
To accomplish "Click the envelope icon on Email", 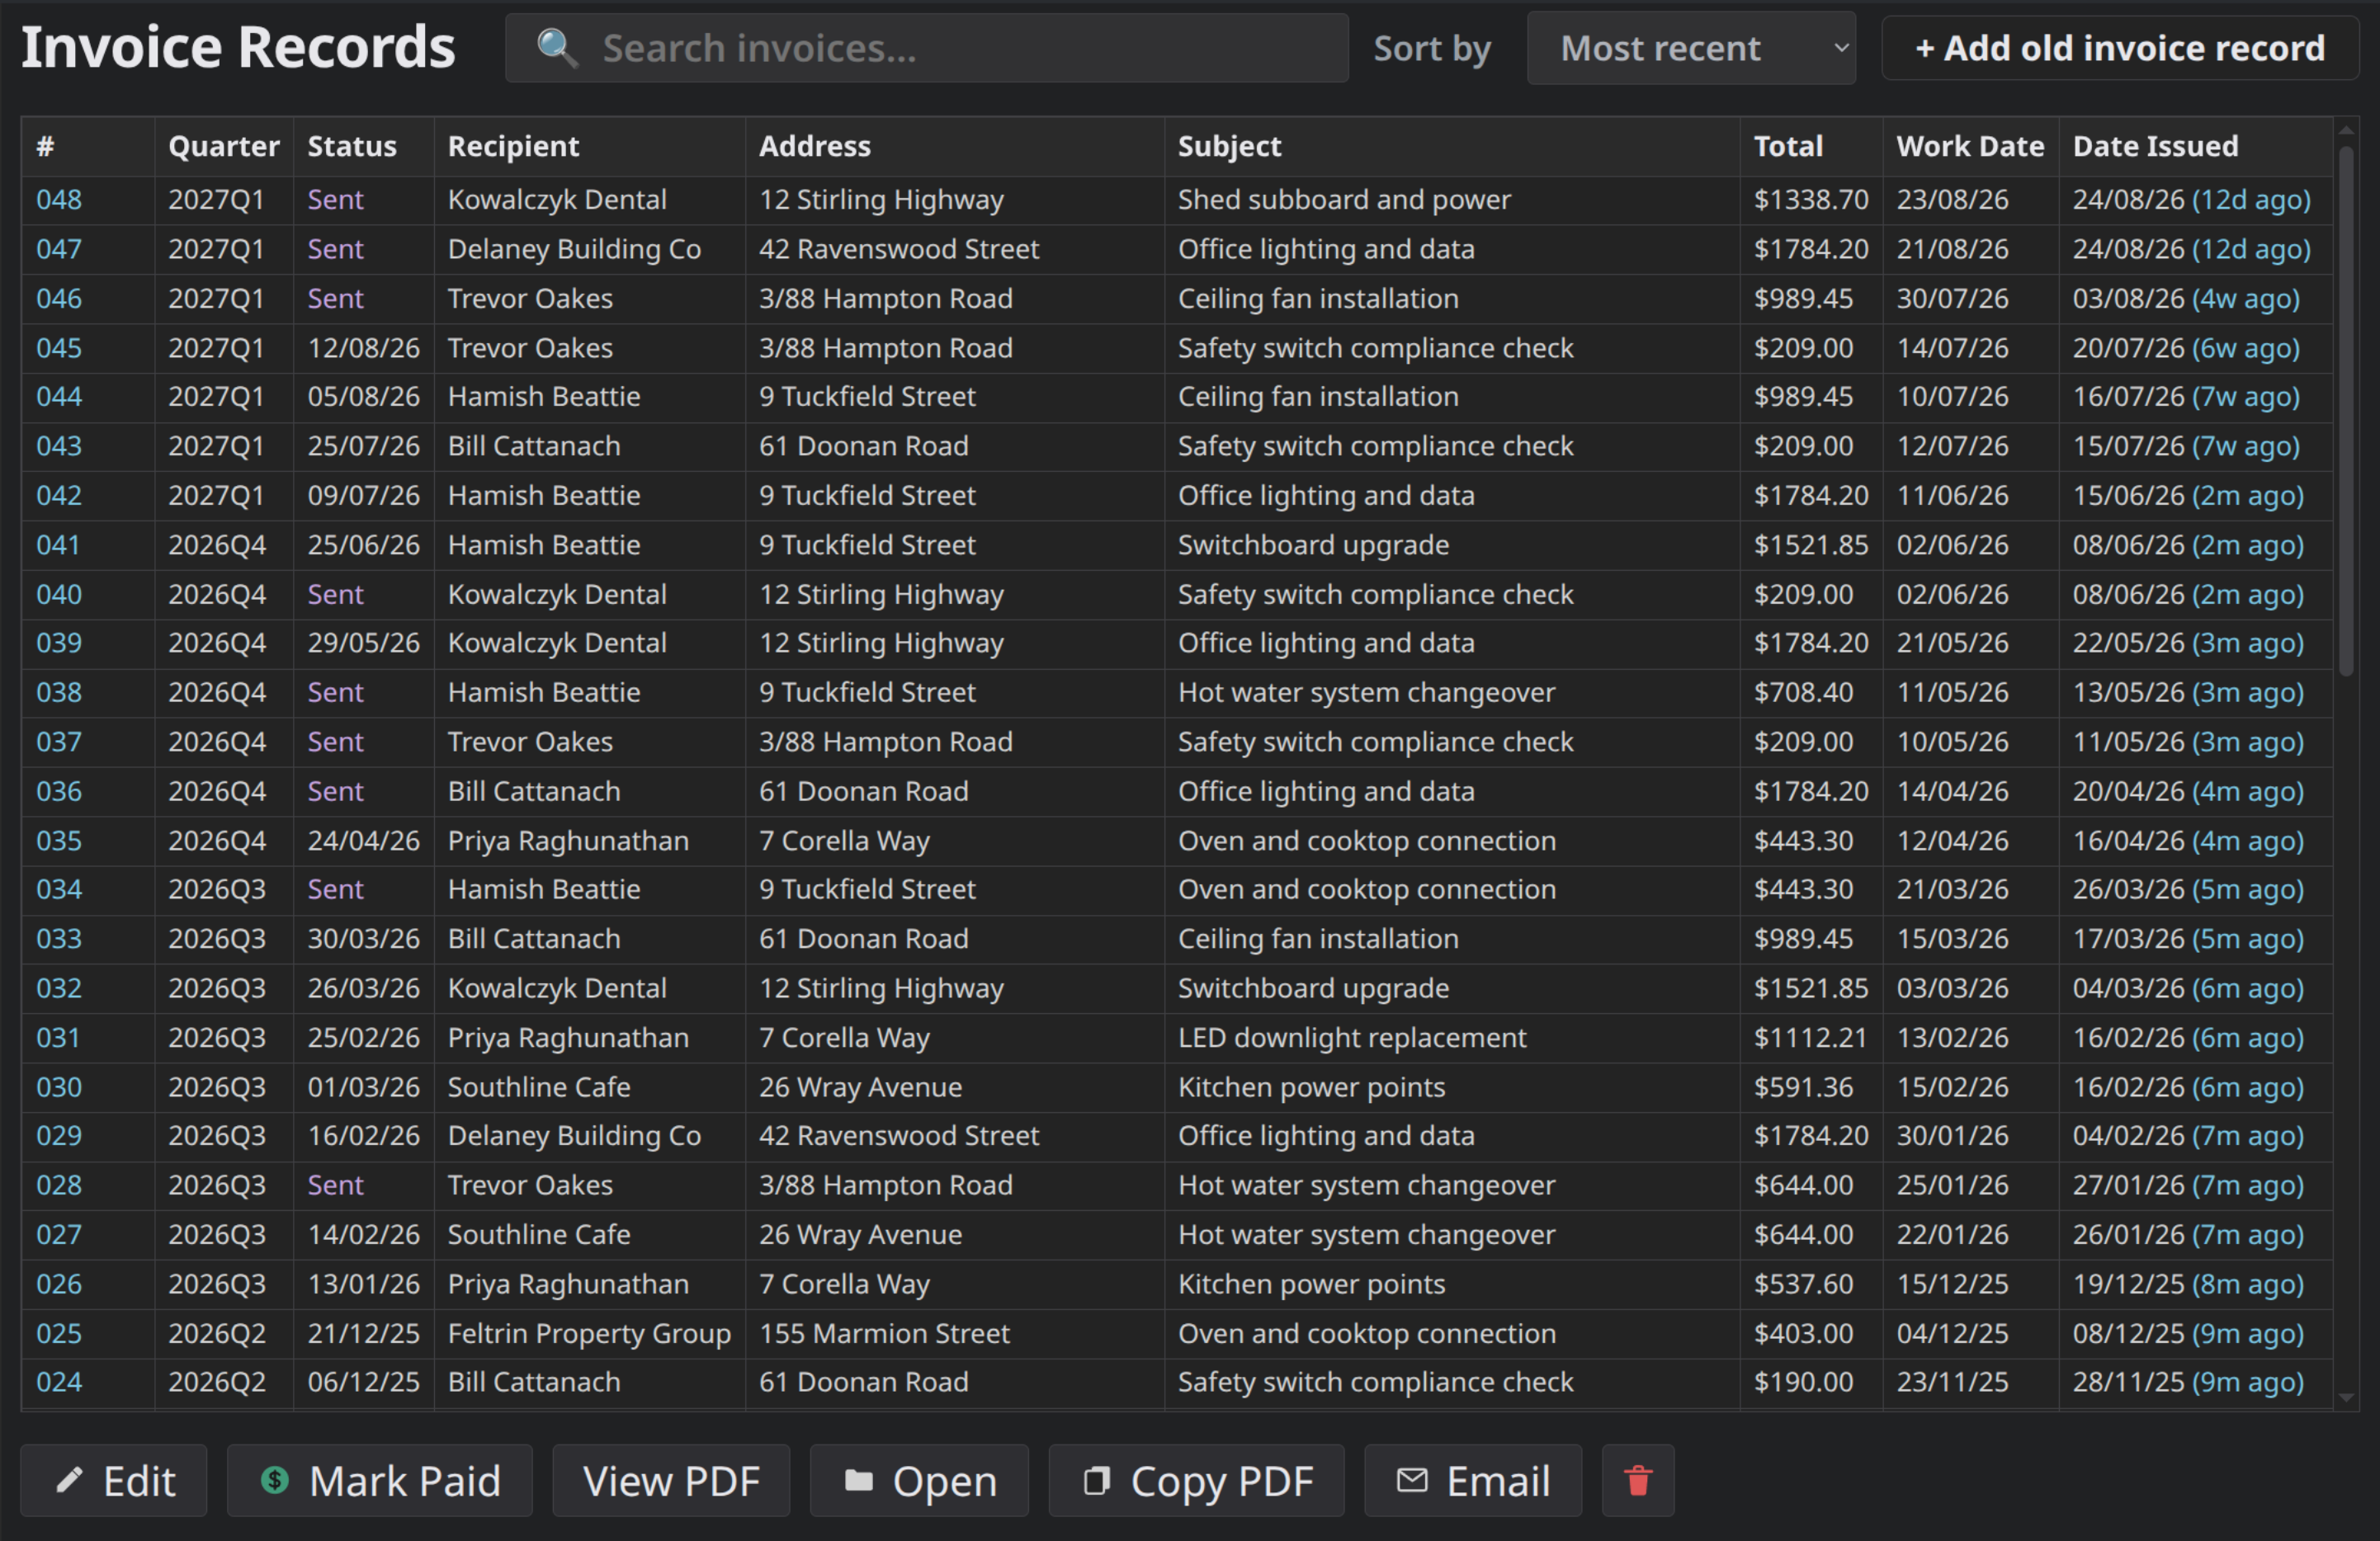I will pyautogui.click(x=1411, y=1480).
